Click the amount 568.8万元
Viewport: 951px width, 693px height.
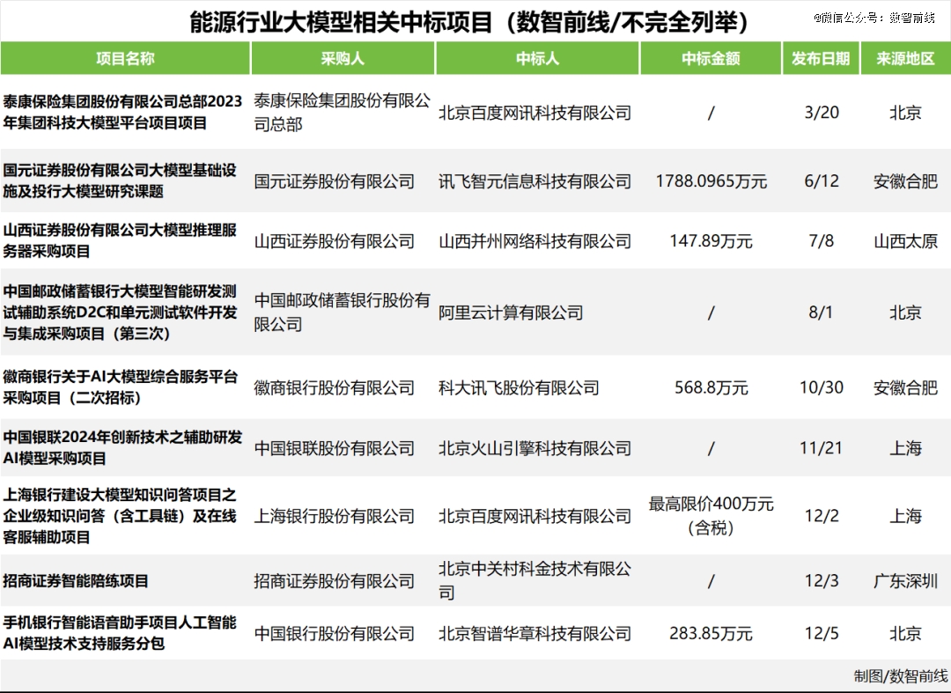[711, 388]
